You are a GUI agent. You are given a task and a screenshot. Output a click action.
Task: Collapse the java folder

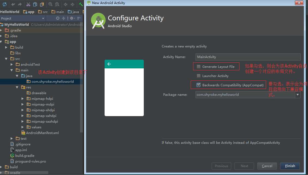pyautogui.click(x=17, y=76)
